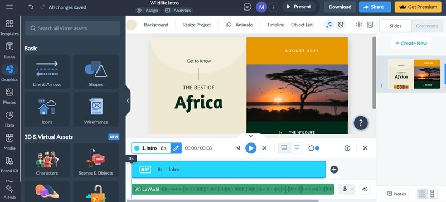Click Create New slide
The width and height of the screenshot is (446, 202).
tap(411, 43)
